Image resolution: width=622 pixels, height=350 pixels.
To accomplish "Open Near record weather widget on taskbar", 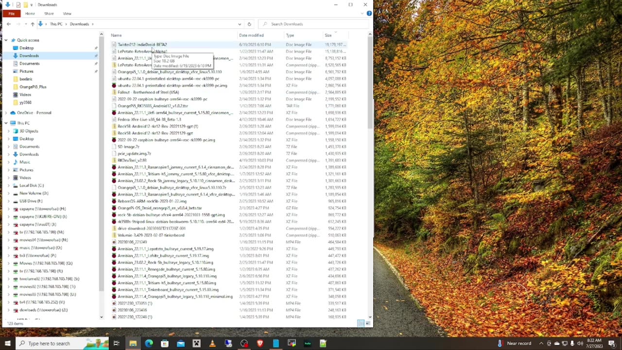I will (515, 343).
